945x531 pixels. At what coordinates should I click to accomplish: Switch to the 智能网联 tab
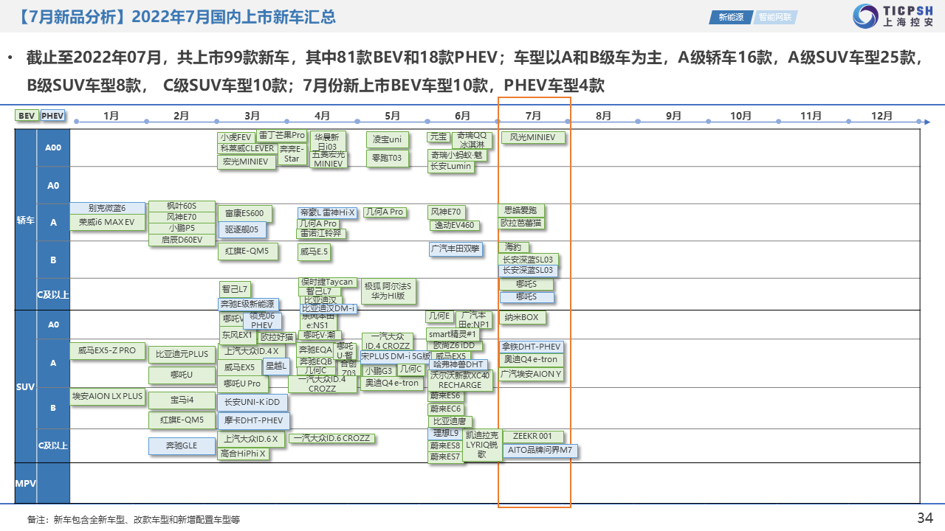[x=775, y=17]
